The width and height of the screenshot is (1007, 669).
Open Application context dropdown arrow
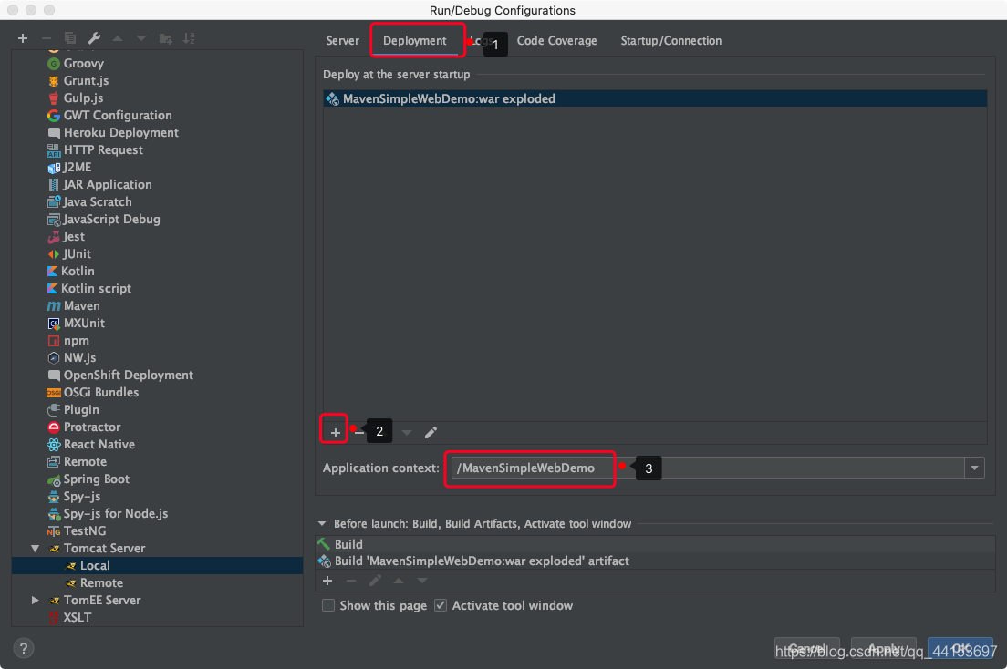pyautogui.click(x=974, y=468)
